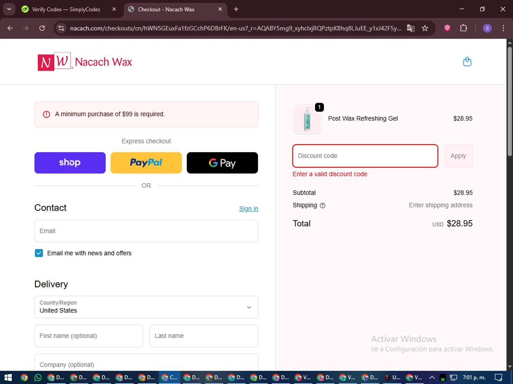Show hidden system tray icons

[432, 378]
